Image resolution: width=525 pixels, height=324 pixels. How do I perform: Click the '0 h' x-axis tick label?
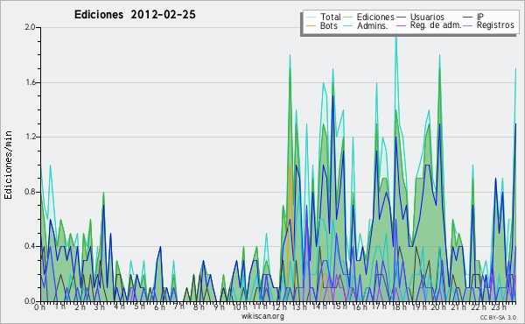pyautogui.click(x=40, y=306)
